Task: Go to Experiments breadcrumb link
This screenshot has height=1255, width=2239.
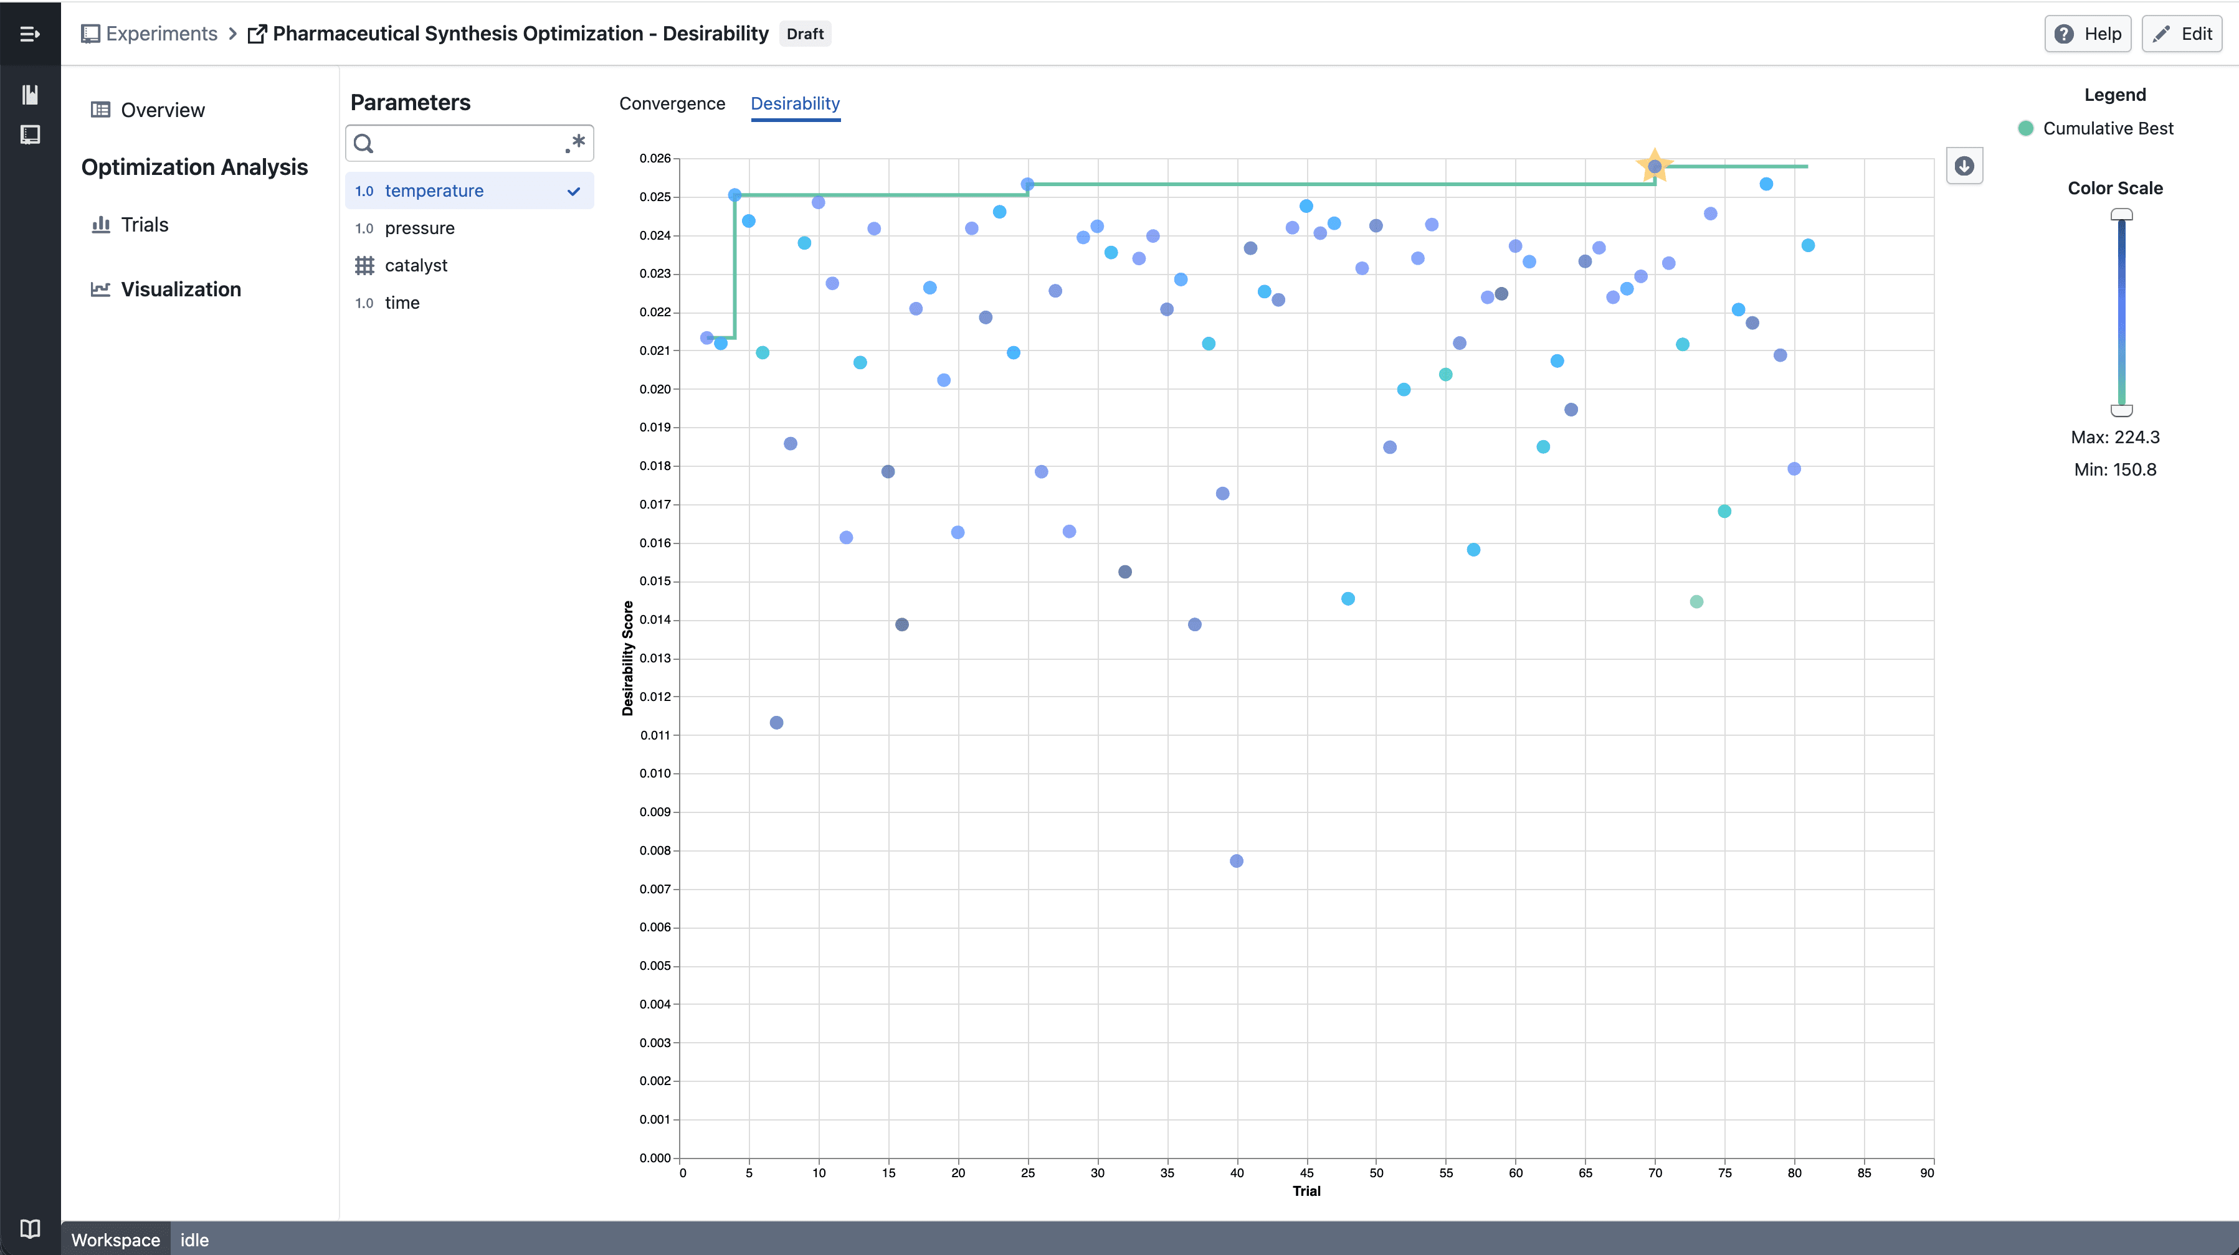Action: click(162, 34)
